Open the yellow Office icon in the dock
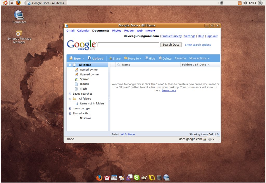This screenshot has width=266, height=183. tap(152, 178)
